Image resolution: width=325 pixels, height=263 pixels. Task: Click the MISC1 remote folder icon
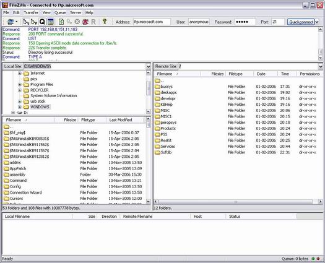[157, 116]
